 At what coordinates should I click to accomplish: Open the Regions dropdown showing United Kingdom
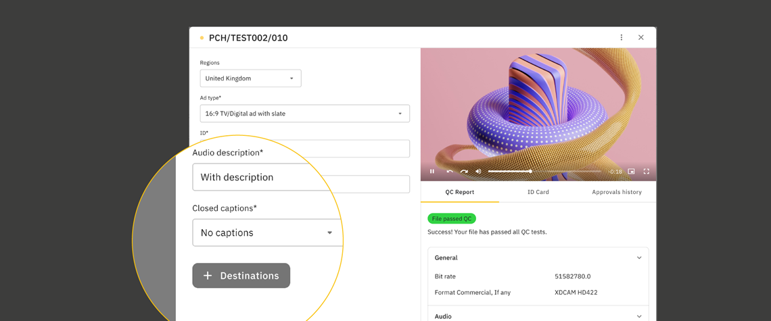point(250,78)
